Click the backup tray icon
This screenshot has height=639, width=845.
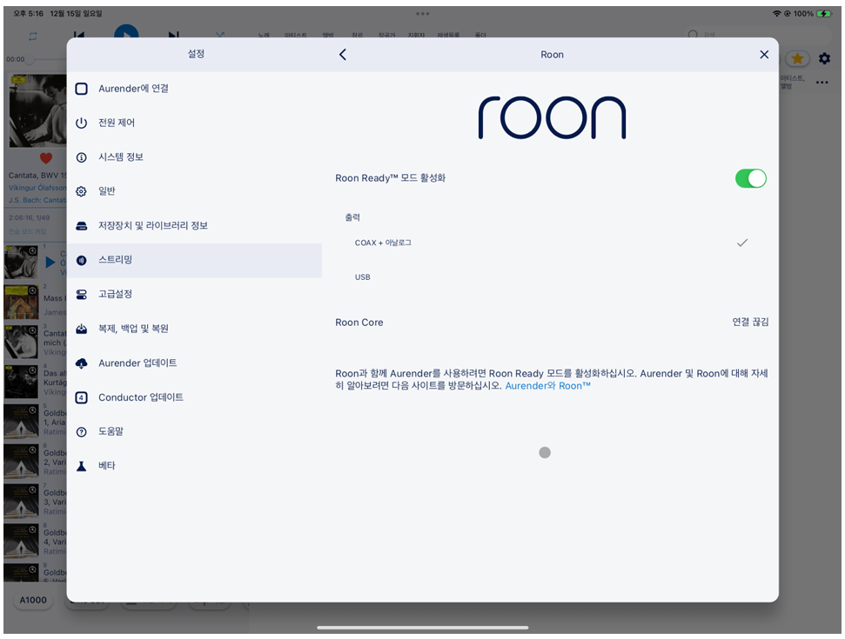coord(82,329)
